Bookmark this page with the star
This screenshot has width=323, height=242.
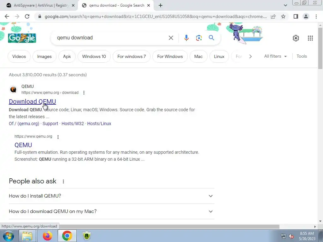tap(283, 16)
